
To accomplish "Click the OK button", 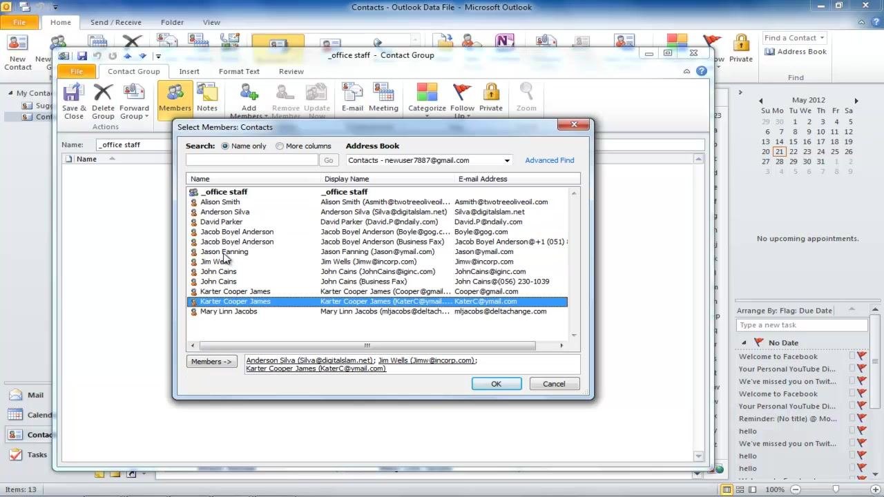I will tap(497, 384).
